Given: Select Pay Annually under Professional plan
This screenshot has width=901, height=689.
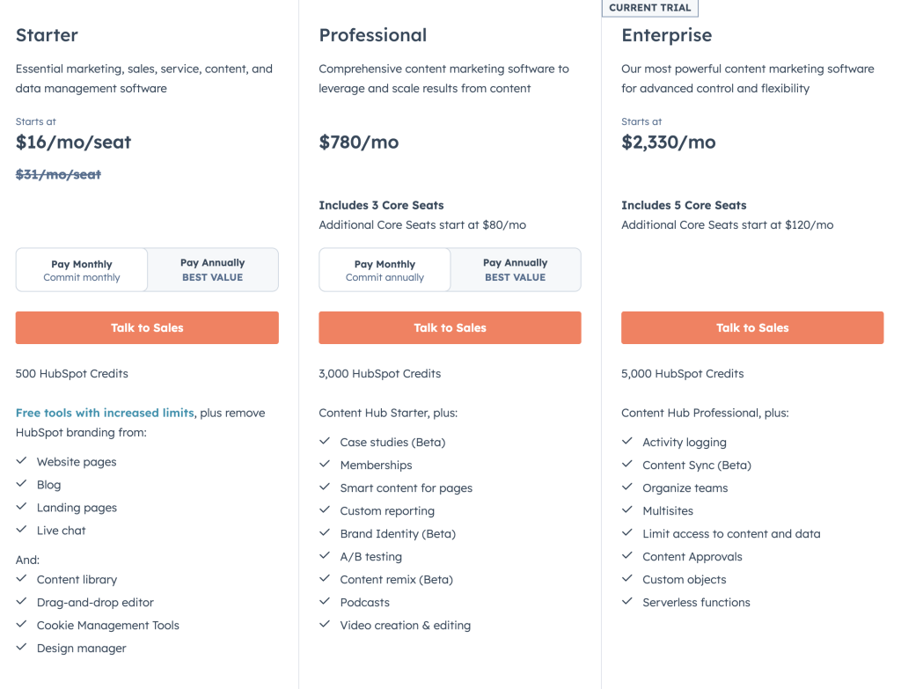Looking at the screenshot, I should (x=515, y=269).
